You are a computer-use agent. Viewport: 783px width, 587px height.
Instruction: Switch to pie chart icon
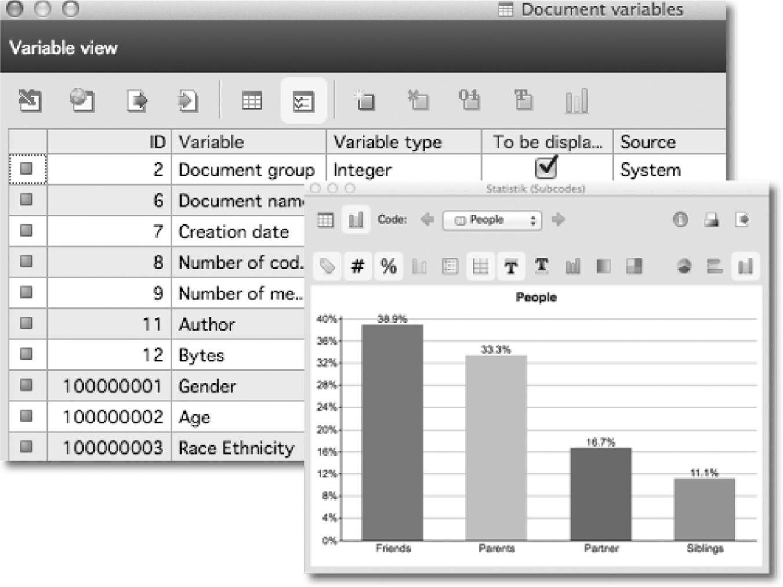coord(684,266)
